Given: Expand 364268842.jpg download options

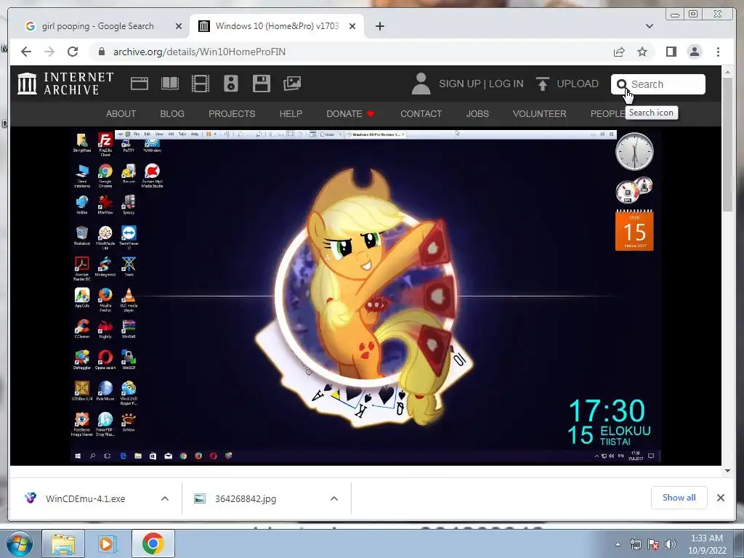Looking at the screenshot, I should (334, 498).
